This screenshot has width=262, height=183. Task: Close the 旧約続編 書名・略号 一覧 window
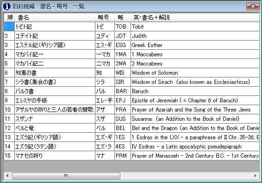pos(253,6)
